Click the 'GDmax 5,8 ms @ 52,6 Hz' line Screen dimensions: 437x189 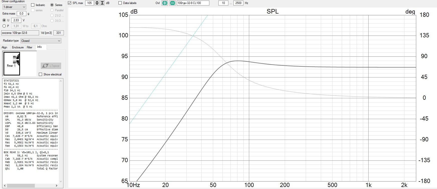point(21,100)
